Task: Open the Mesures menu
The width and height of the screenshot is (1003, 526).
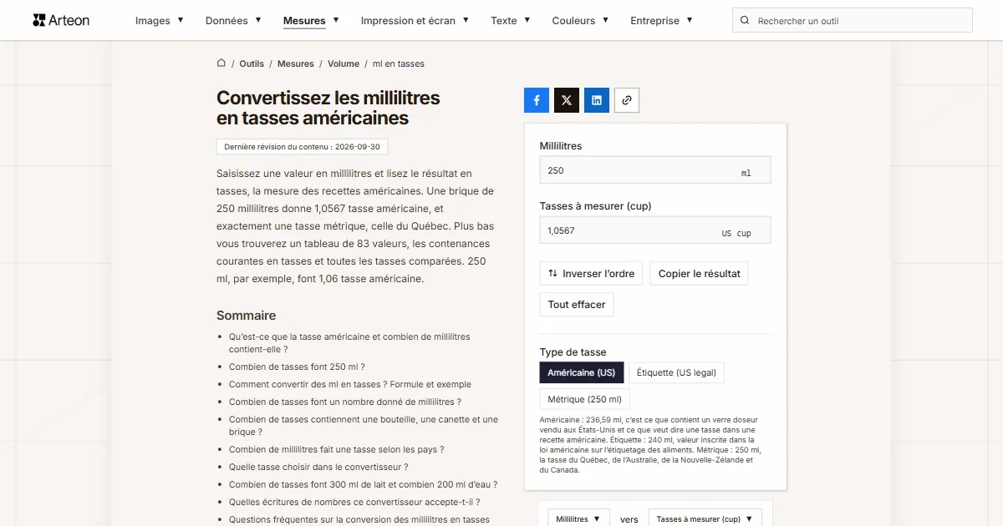Action: pos(311,21)
